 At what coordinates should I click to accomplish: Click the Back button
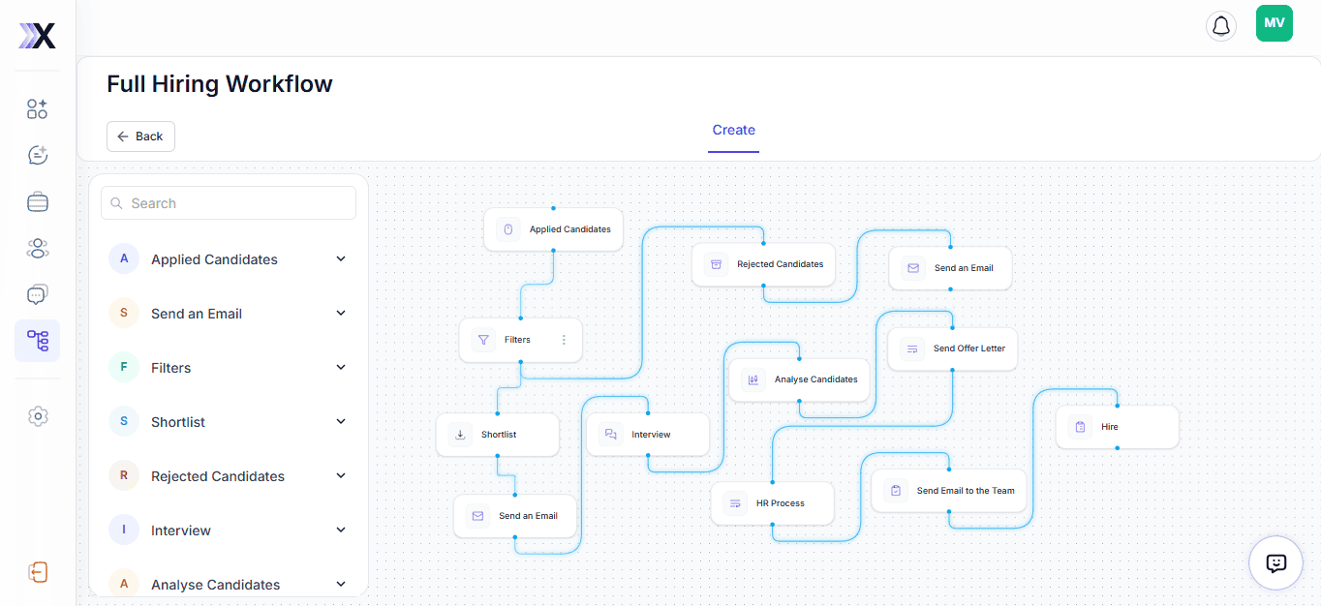[x=140, y=136]
